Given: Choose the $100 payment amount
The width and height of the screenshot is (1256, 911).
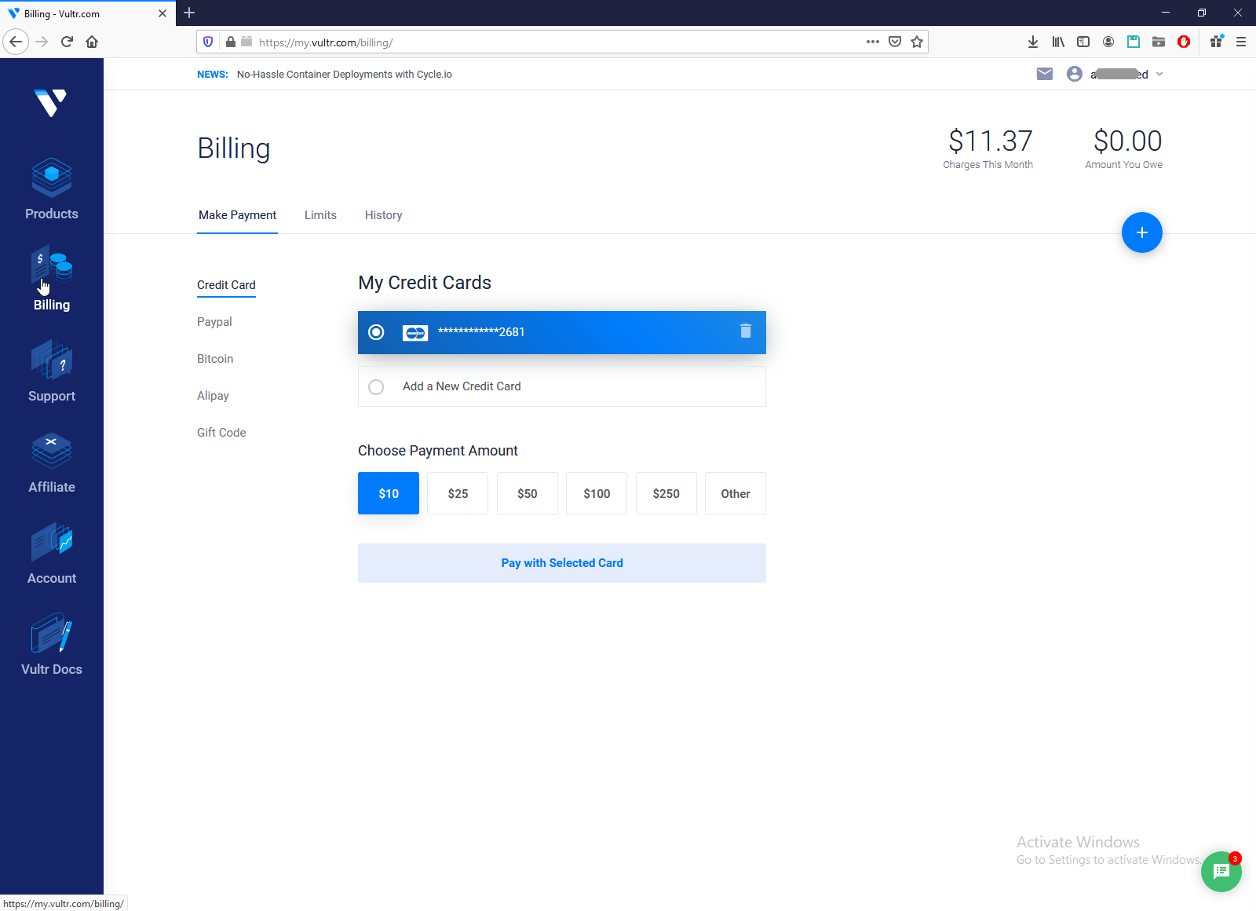Looking at the screenshot, I should [x=597, y=493].
